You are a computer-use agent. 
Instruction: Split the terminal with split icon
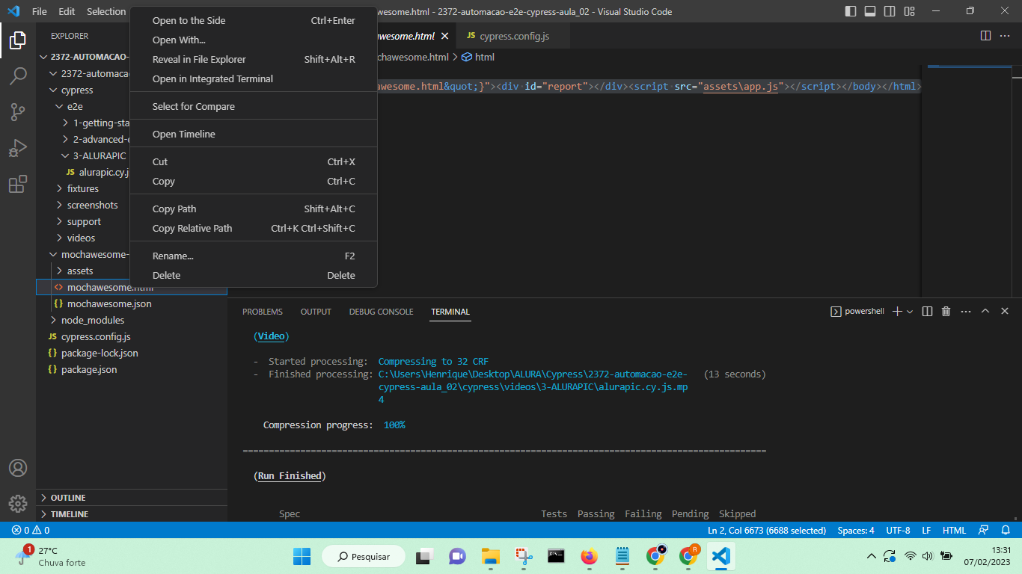[927, 311]
